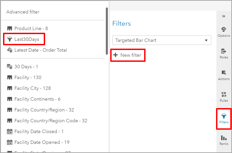Viewport: 232px width, 153px height.
Task: Pick Facility Country/Region Code - 32
Action: tap(51, 121)
